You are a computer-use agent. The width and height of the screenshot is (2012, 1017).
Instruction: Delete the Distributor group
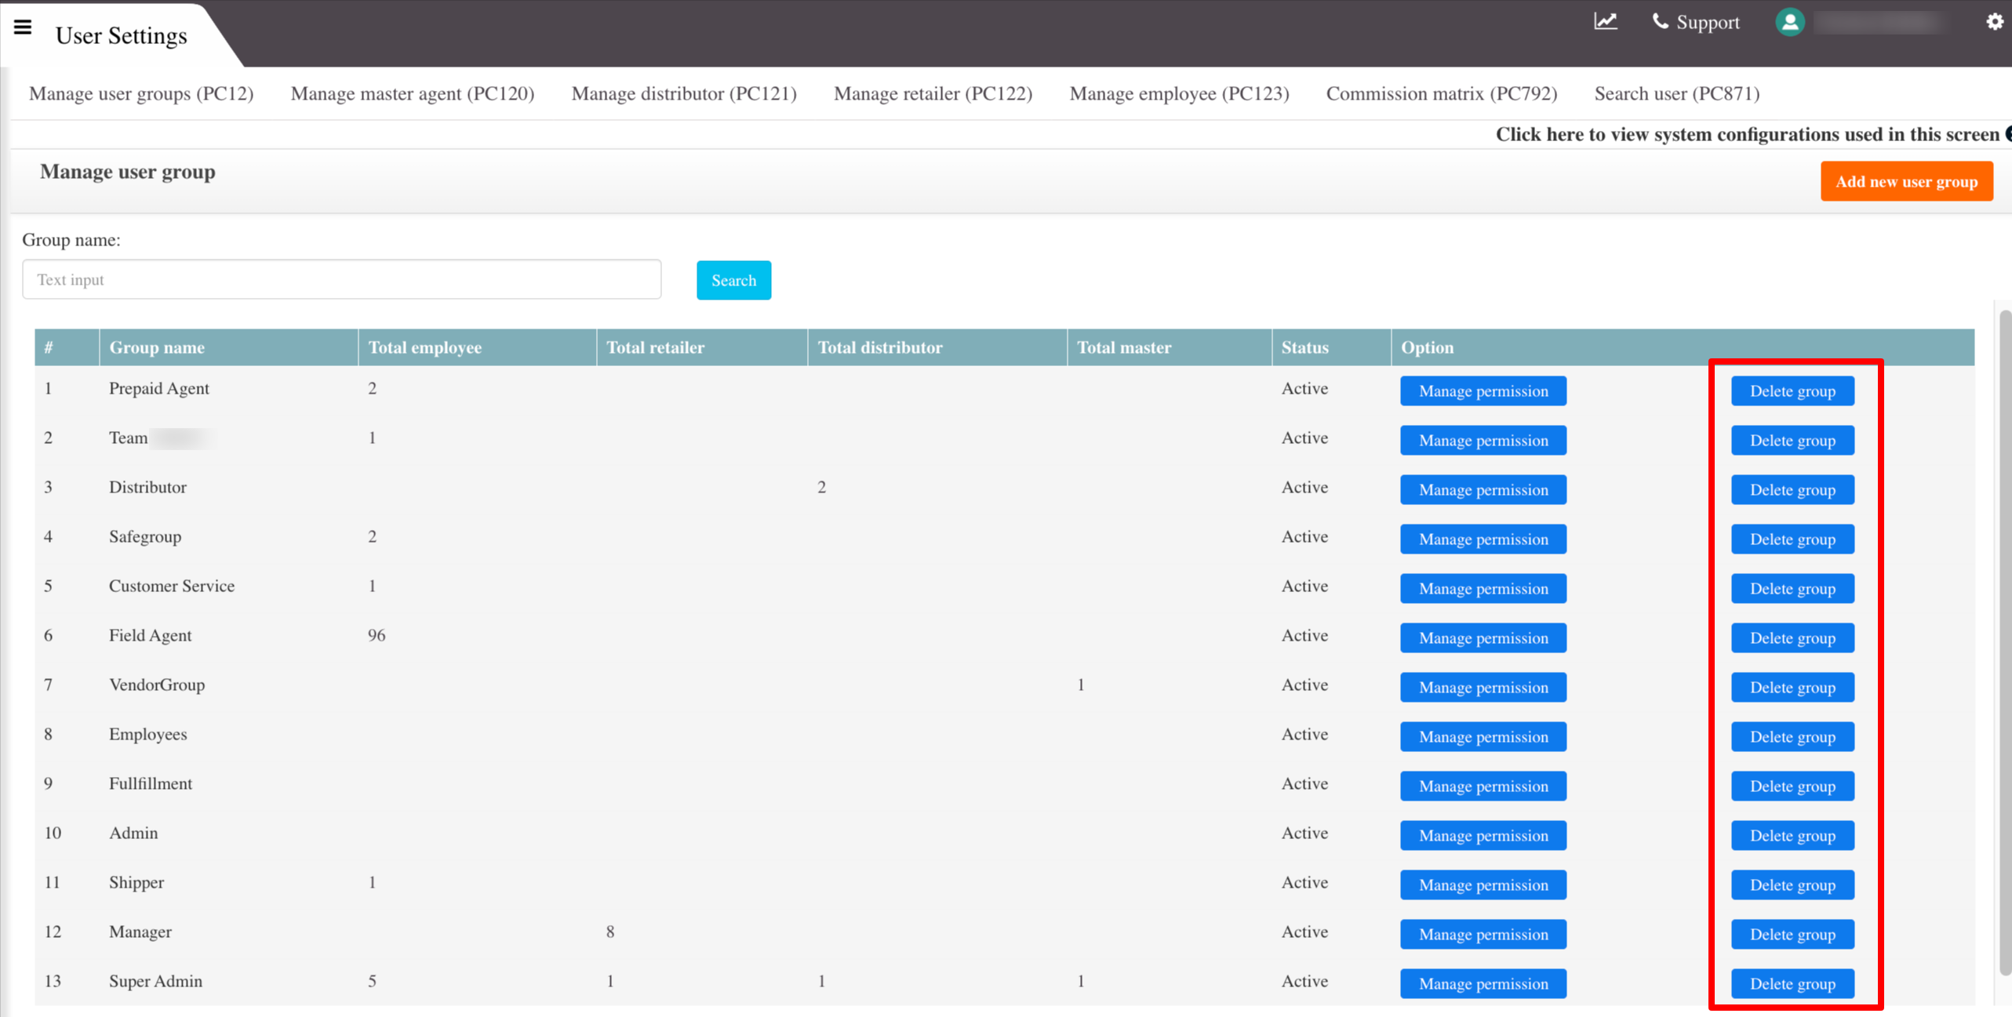click(1792, 489)
